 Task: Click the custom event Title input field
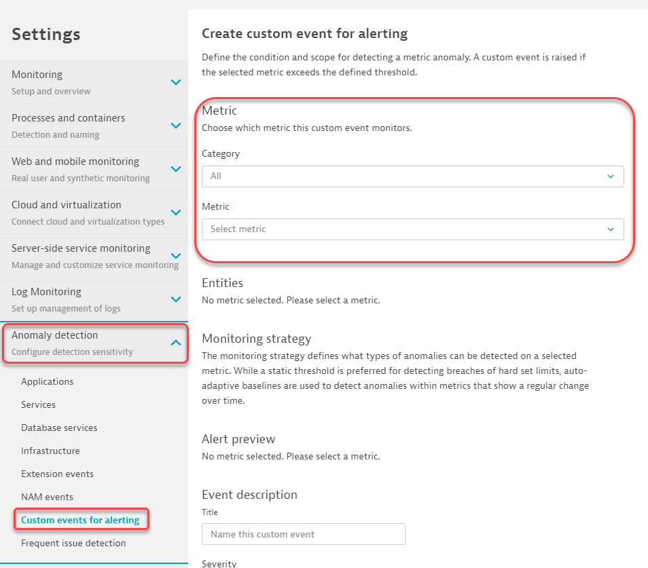pyautogui.click(x=303, y=534)
